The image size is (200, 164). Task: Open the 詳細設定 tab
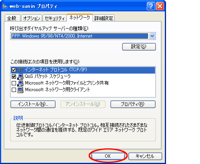tap(104, 18)
